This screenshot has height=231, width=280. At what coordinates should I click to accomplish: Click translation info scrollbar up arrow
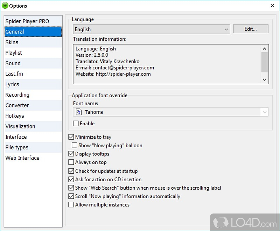pos(265,49)
